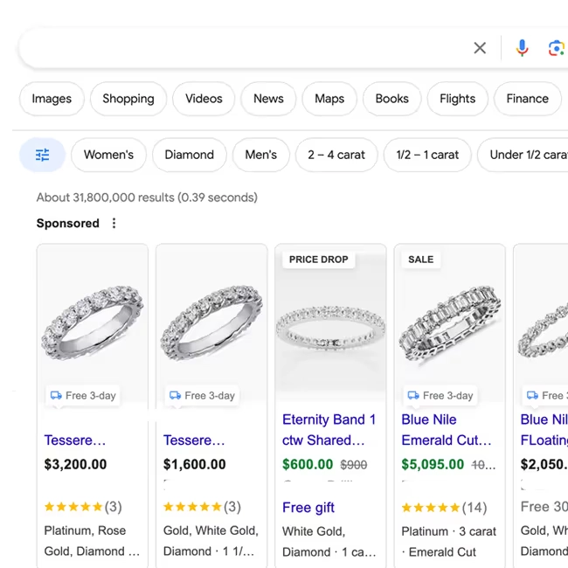Click About 31,800,000 results text

[147, 197]
